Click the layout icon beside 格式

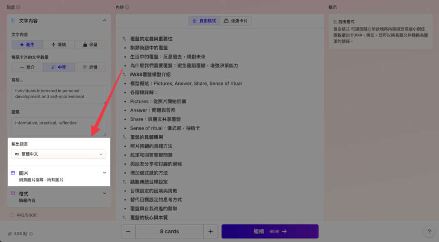coord(13,193)
